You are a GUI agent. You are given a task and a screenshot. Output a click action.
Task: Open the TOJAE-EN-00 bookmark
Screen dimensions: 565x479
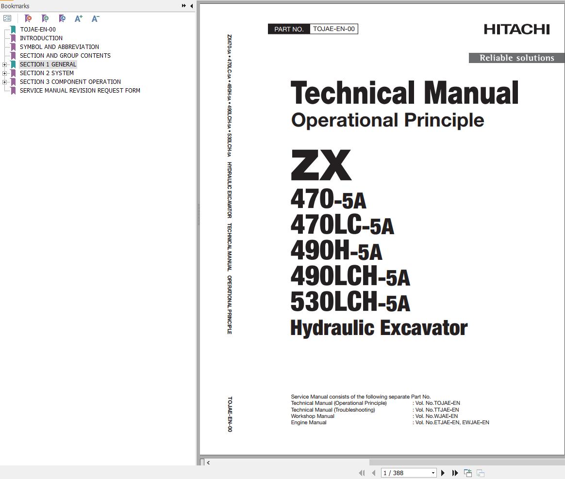click(x=38, y=30)
